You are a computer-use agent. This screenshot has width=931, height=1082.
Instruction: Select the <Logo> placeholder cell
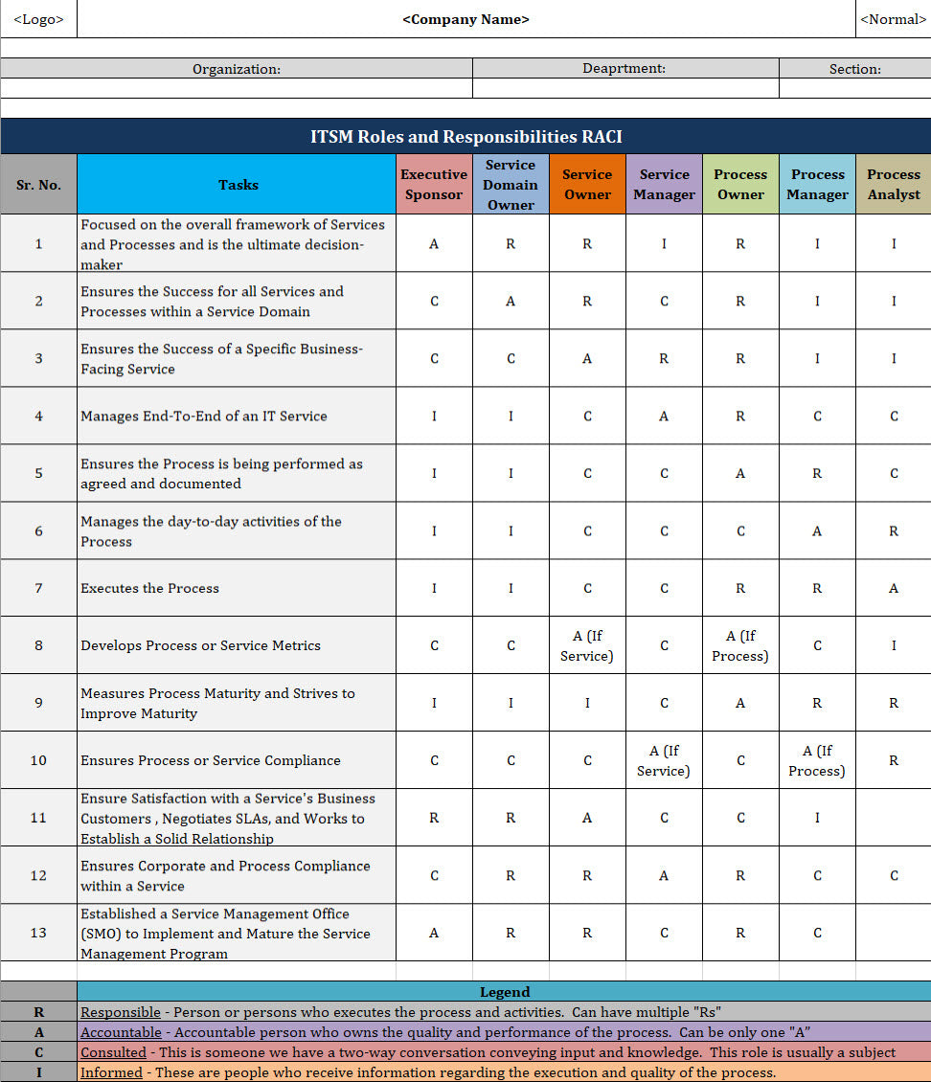(x=38, y=19)
